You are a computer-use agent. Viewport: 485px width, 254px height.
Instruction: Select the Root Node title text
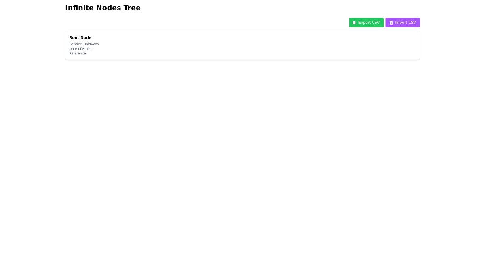(80, 37)
